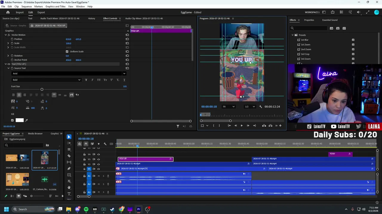Open the 1/2 playback resolution dropdown
Screen dimensions: 382x214
[x=250, y=106]
